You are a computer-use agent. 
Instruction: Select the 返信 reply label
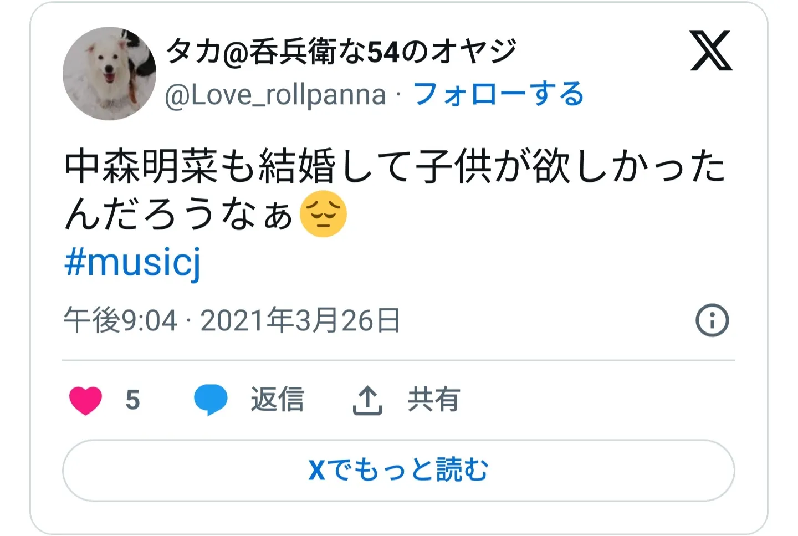point(278,400)
